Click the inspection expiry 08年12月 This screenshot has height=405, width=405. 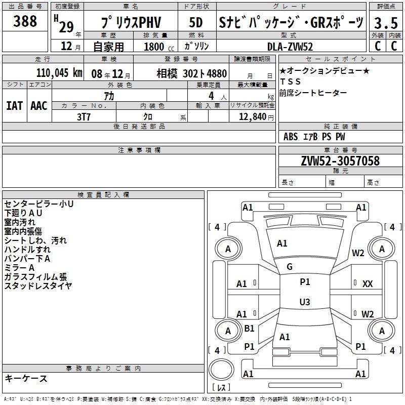click(111, 74)
